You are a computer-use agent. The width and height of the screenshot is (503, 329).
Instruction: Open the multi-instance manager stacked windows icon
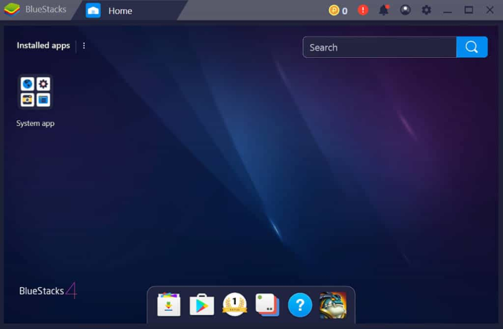tap(267, 305)
